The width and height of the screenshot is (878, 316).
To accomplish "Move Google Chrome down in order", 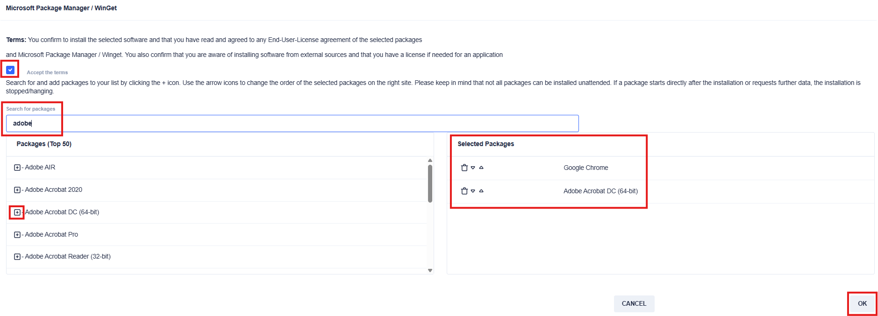I will click(x=473, y=168).
